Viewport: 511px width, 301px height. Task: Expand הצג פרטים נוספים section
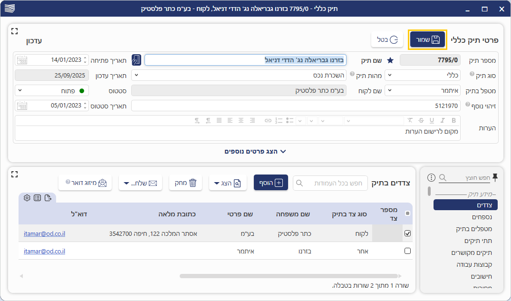255,151
